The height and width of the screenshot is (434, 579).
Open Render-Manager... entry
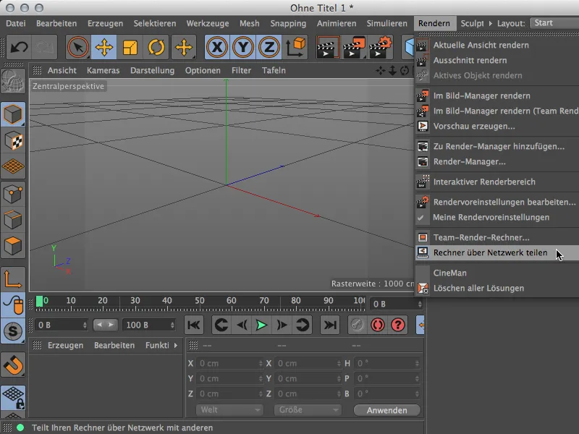(497, 161)
